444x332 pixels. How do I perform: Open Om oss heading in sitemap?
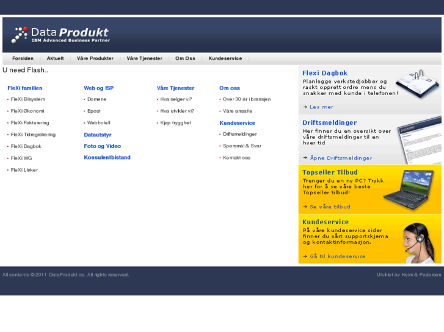(230, 88)
